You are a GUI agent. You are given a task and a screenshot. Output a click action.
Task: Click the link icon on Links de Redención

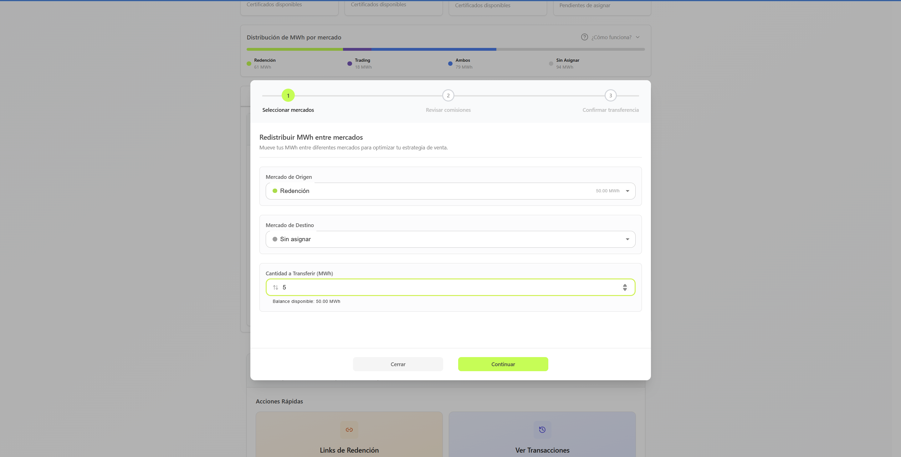(x=349, y=430)
